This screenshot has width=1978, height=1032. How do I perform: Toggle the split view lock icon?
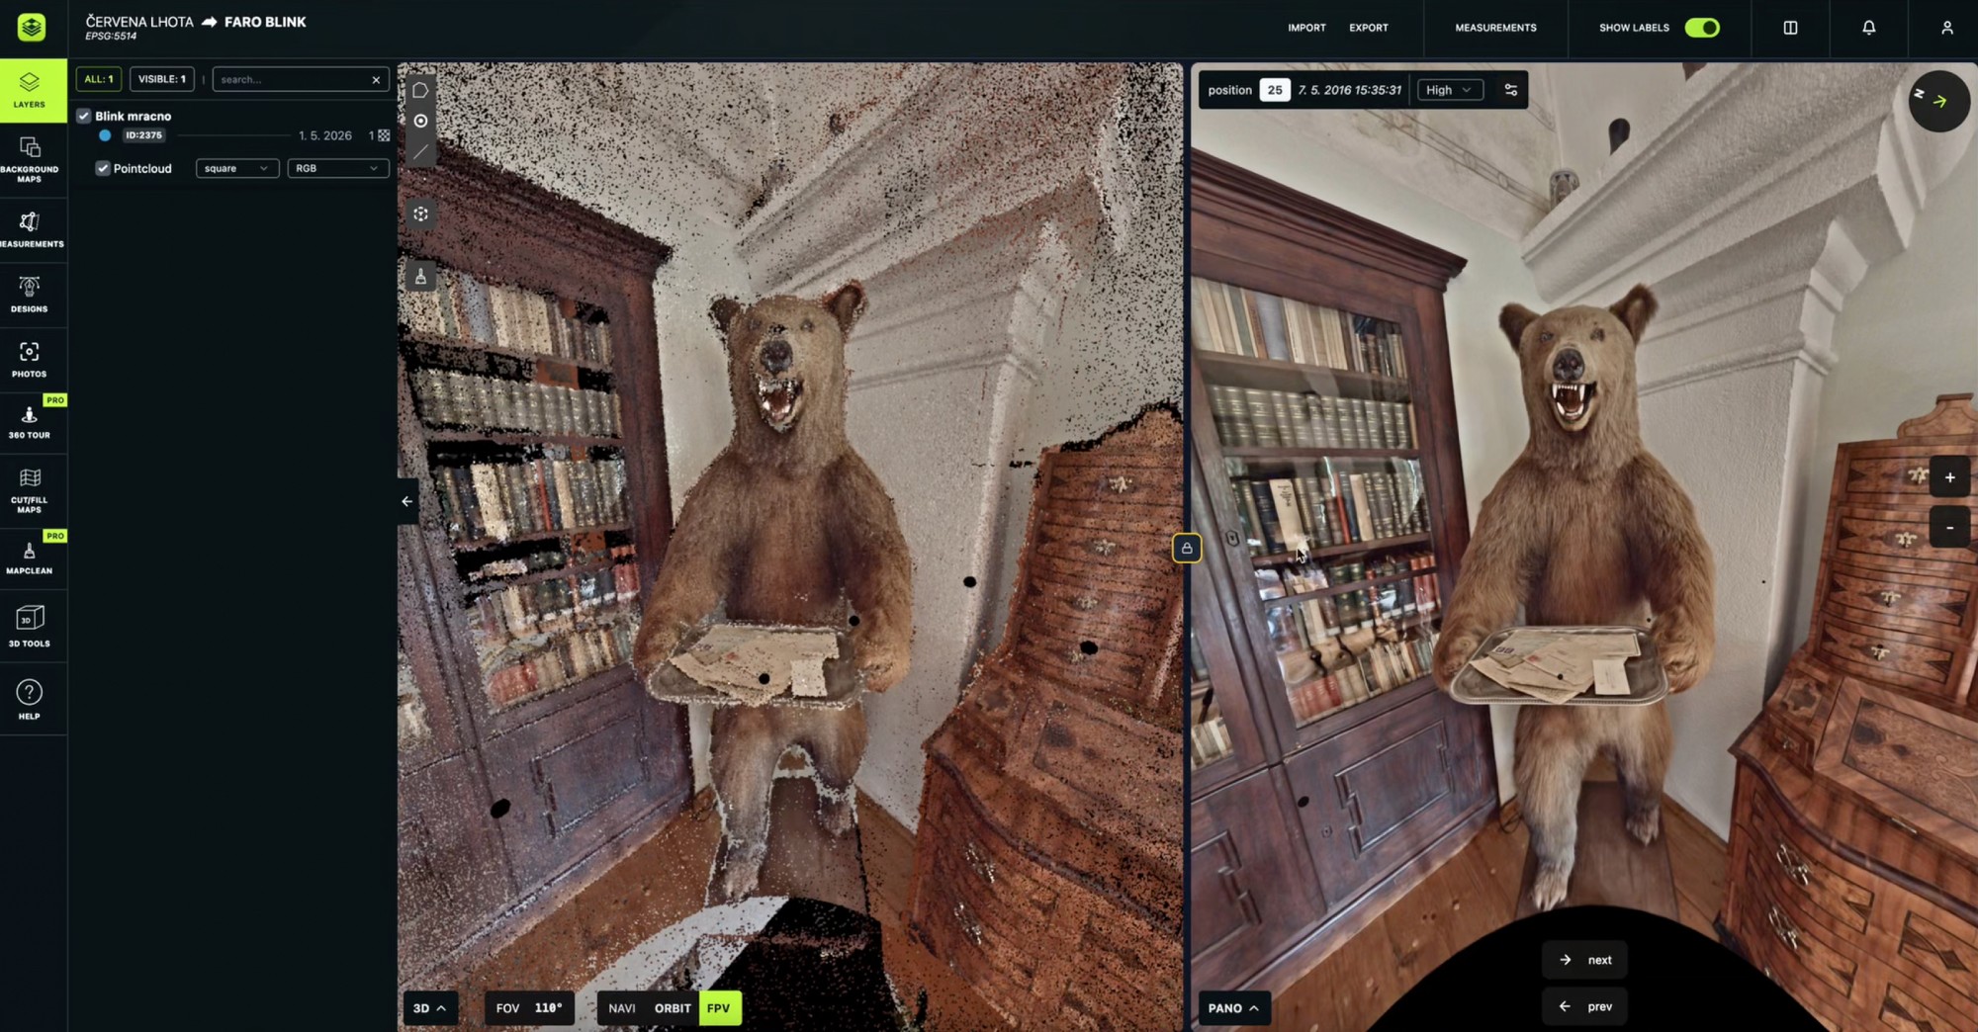(1187, 548)
